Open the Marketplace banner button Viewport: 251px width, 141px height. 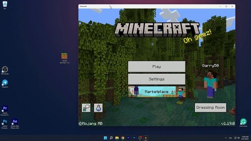[157, 92]
